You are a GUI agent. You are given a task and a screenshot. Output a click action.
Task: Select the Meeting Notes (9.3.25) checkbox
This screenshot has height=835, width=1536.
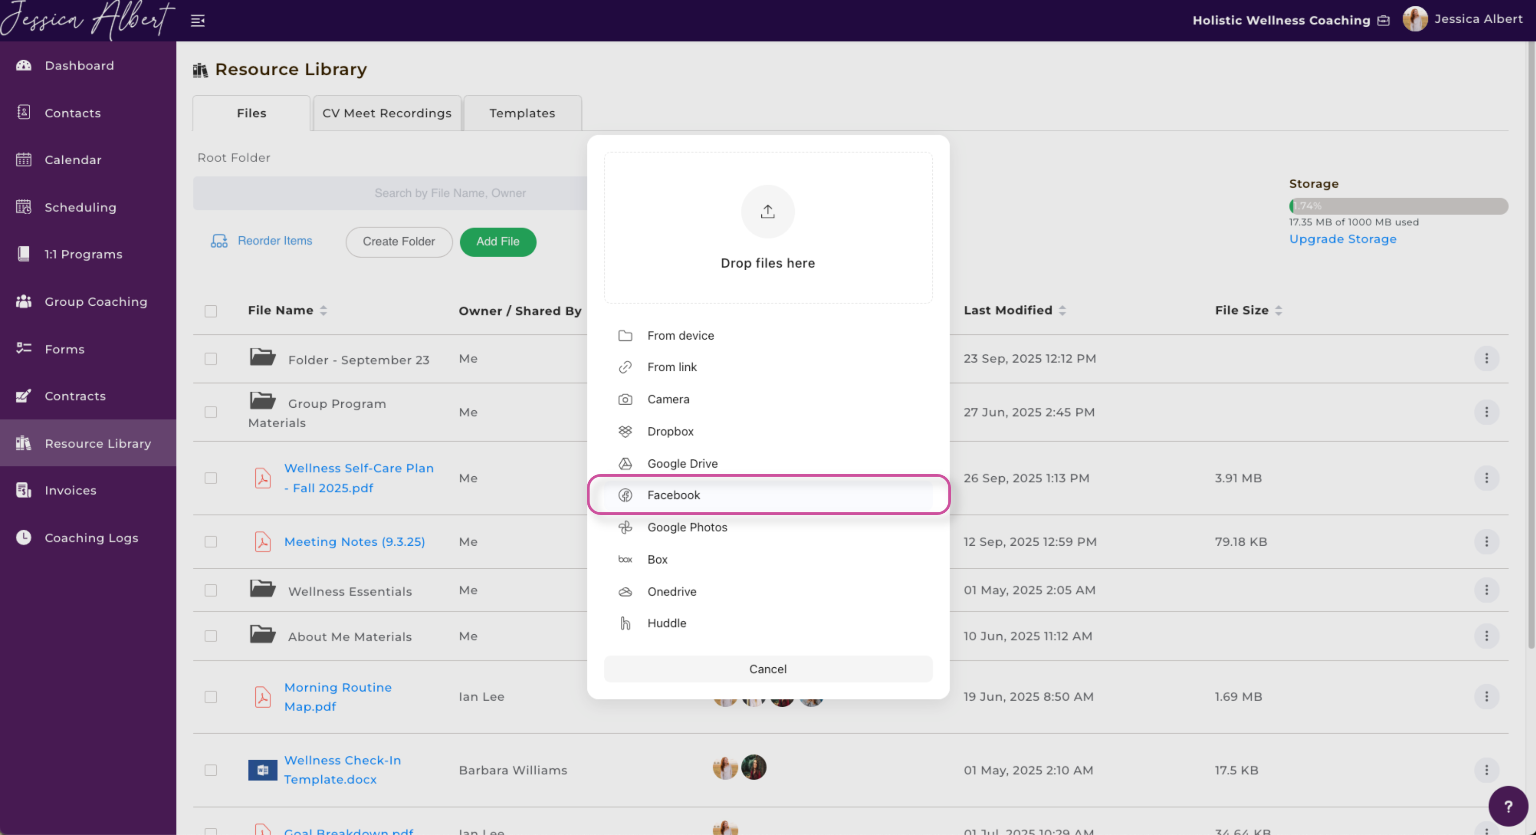(210, 542)
